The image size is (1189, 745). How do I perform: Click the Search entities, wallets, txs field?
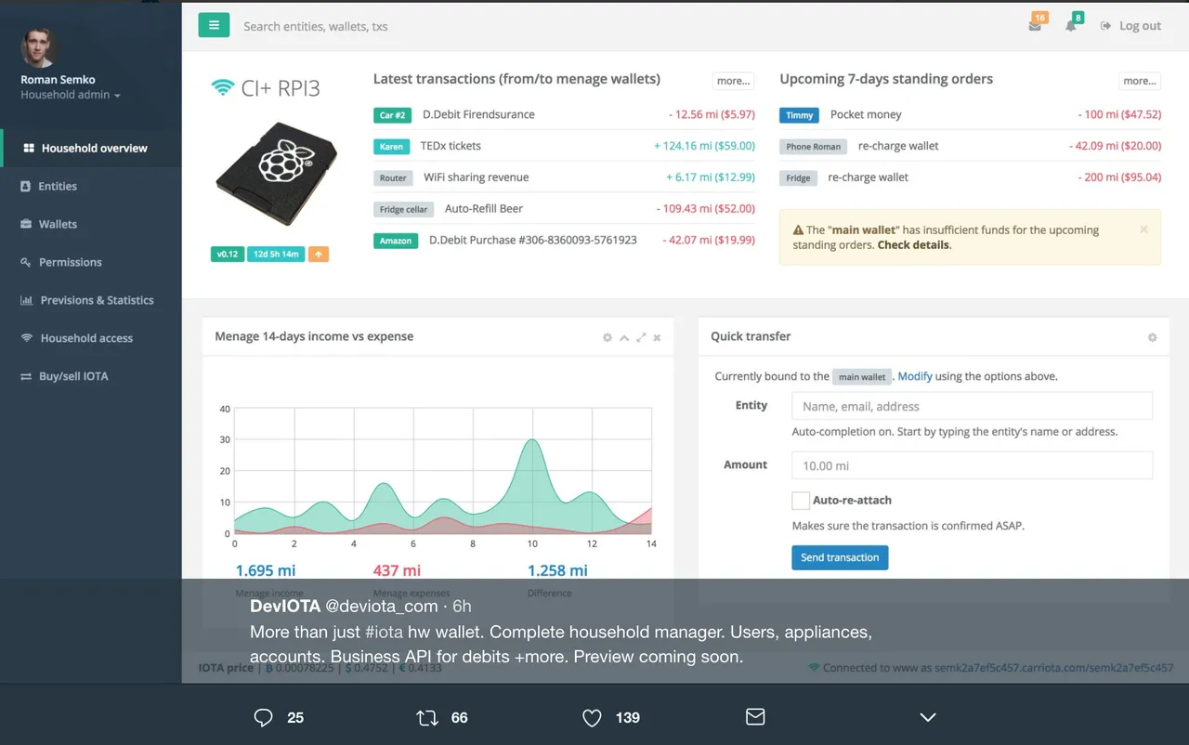click(x=316, y=26)
